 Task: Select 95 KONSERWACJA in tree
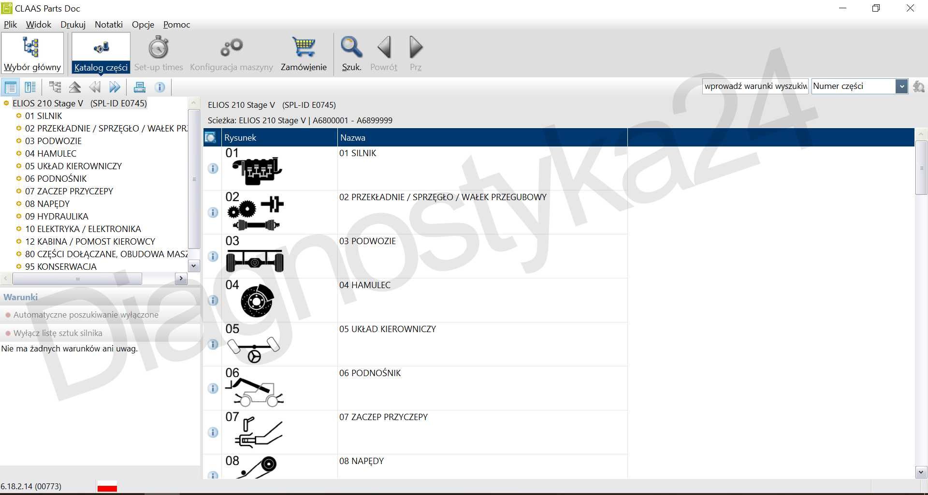61,266
